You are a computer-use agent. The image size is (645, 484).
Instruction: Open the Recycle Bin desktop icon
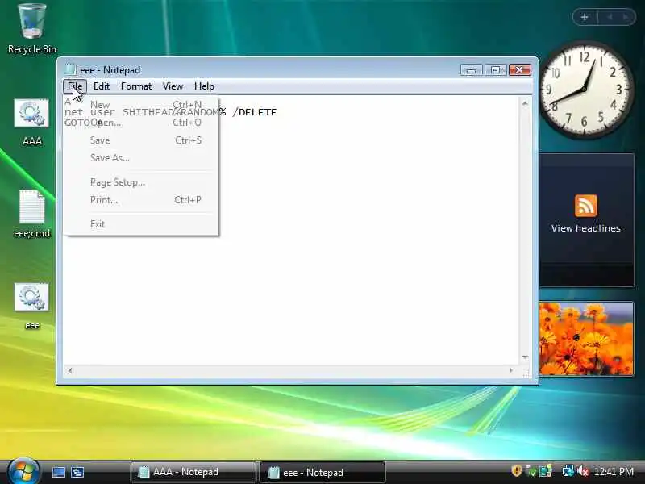31,29
